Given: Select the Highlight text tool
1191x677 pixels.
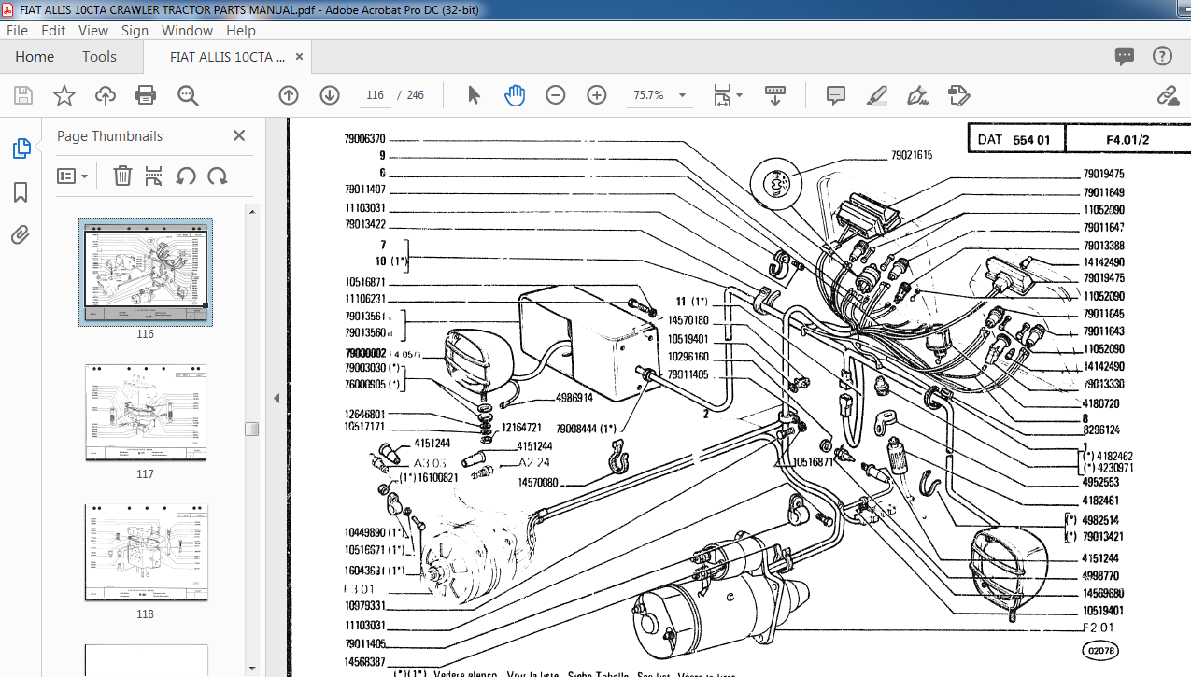Looking at the screenshot, I should coord(876,95).
